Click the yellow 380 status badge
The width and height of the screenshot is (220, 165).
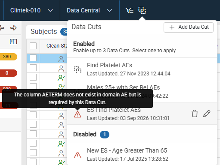(x=9, y=57)
